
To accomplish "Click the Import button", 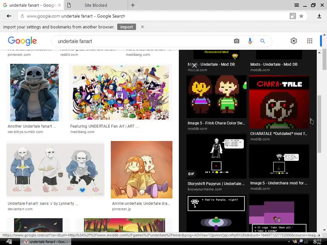I will point(126,27).
